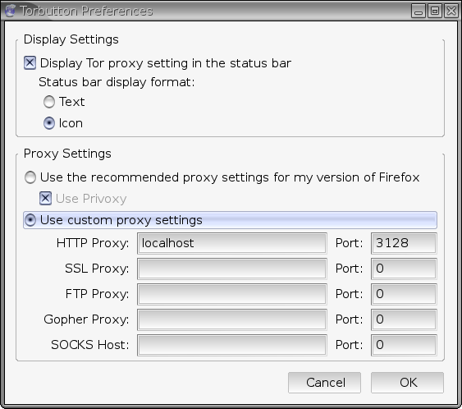Viewport: 462px width, 409px height.
Task: Select the Text status bar format
Action: (x=49, y=102)
